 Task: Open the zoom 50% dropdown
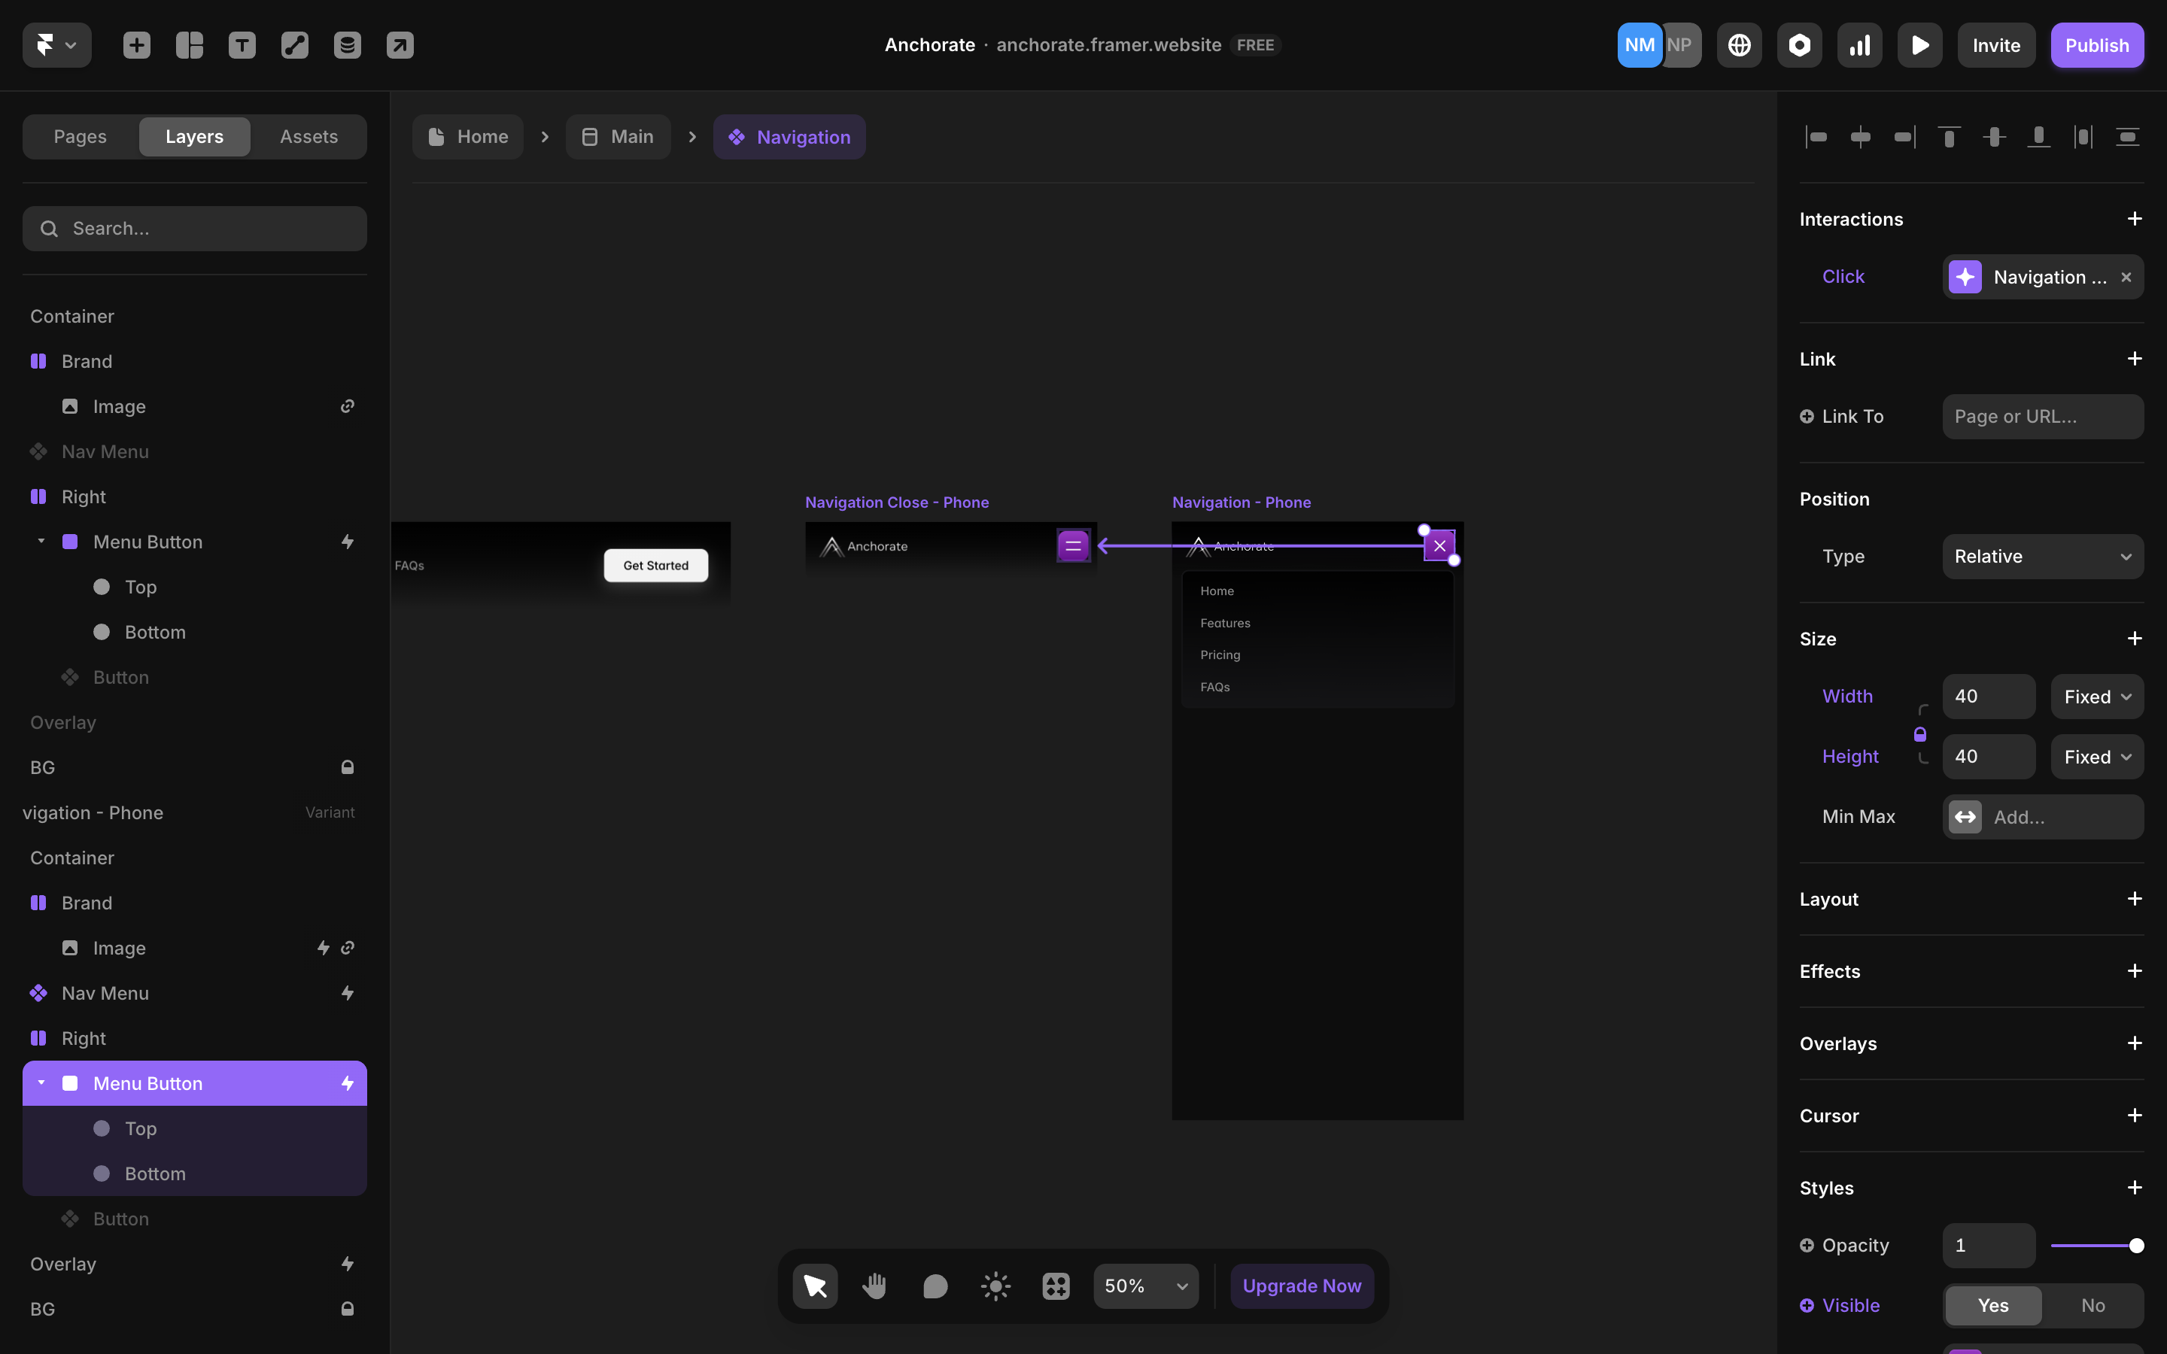tap(1145, 1286)
